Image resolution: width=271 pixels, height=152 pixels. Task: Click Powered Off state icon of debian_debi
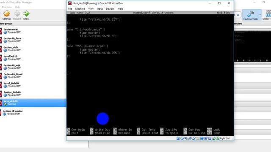6,50
